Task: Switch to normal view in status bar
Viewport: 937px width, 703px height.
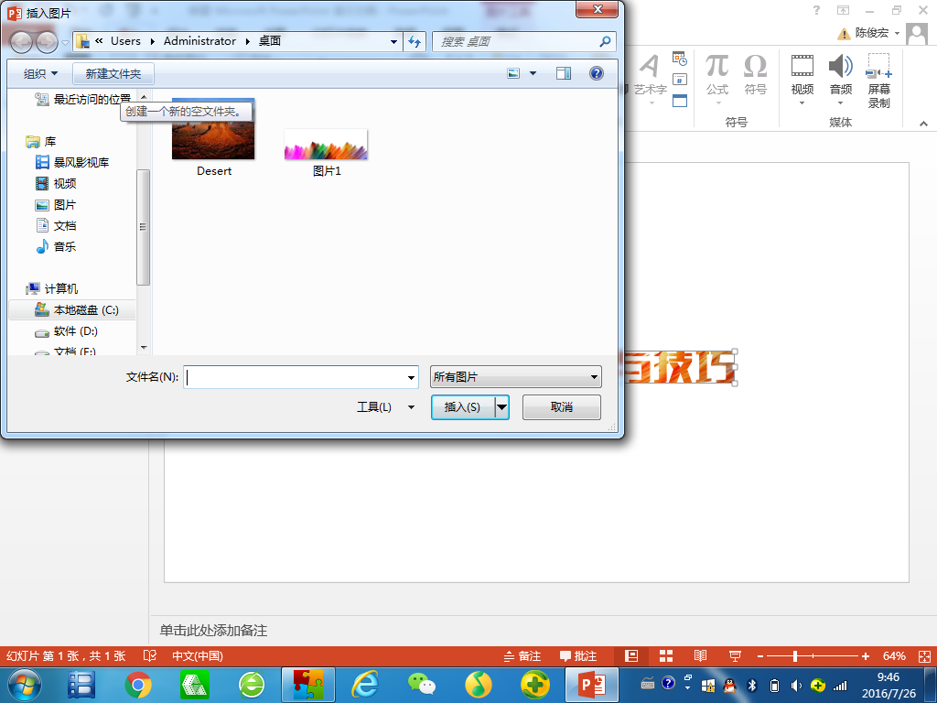Action: click(631, 655)
